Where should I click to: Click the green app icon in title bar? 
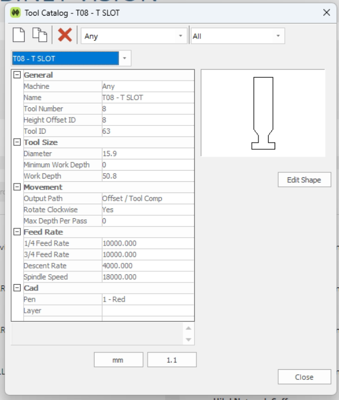15,12
